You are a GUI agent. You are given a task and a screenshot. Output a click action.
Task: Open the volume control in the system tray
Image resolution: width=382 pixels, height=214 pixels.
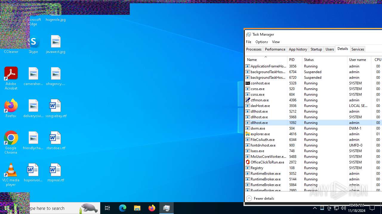click(344, 208)
